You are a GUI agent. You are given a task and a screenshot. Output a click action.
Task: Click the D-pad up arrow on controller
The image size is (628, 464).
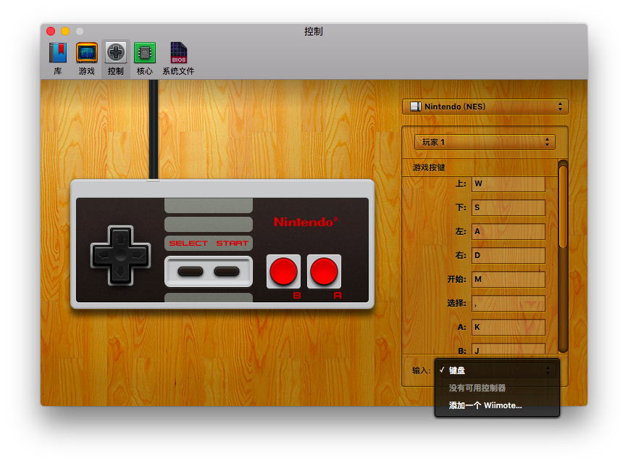pos(120,239)
